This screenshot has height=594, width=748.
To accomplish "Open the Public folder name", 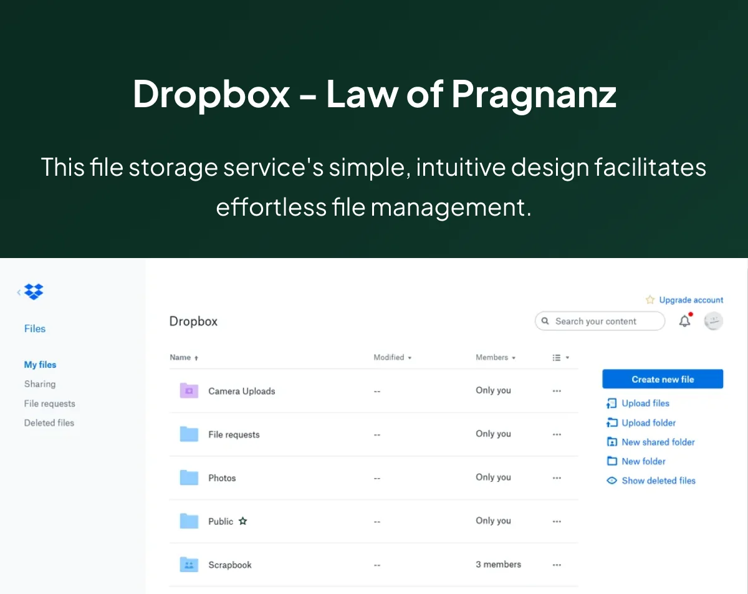I will [221, 521].
